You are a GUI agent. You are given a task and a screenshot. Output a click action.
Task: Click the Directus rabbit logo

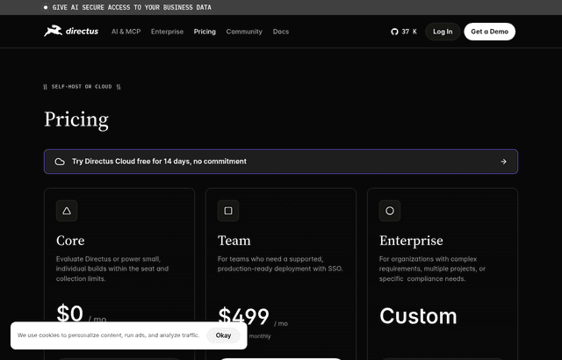coord(71,31)
